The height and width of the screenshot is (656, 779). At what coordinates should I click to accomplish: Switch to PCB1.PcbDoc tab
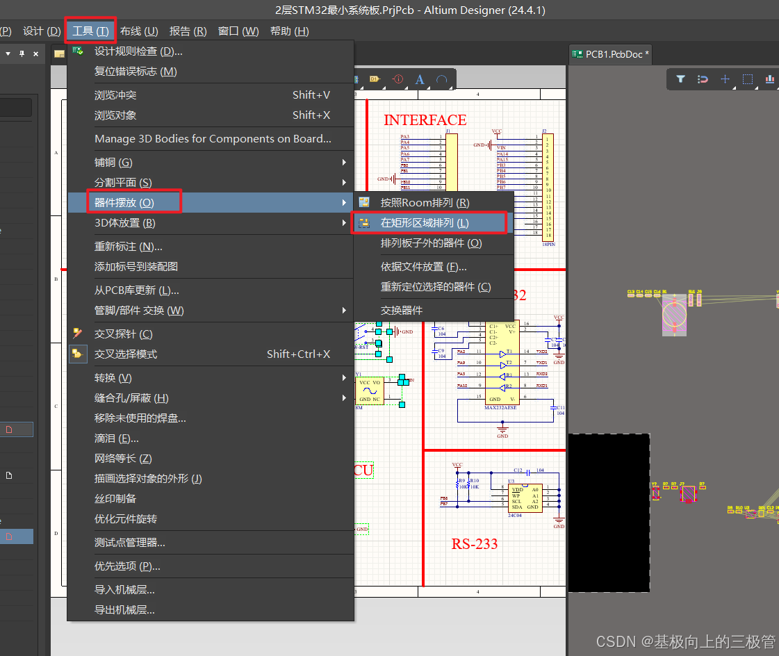611,54
